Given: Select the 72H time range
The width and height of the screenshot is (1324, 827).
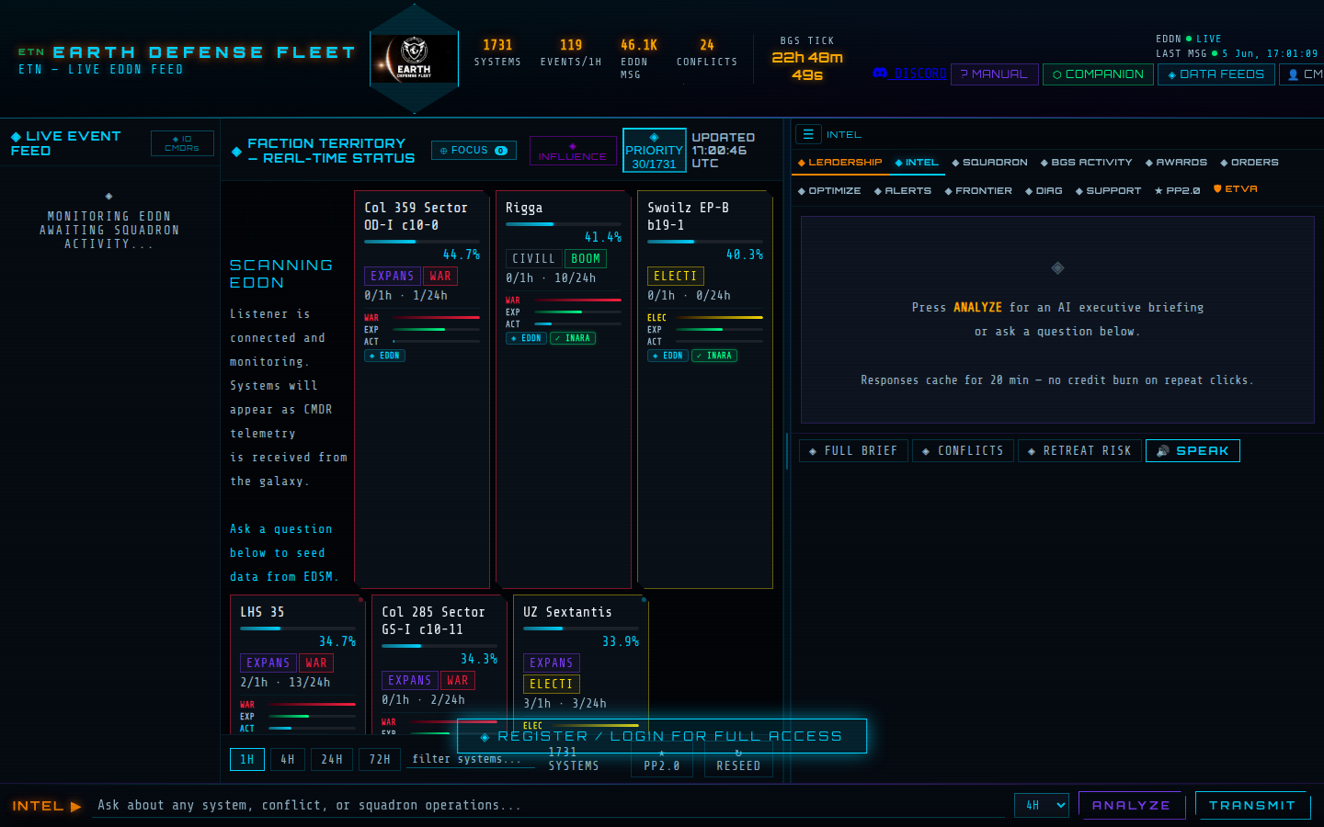Looking at the screenshot, I should click(380, 760).
